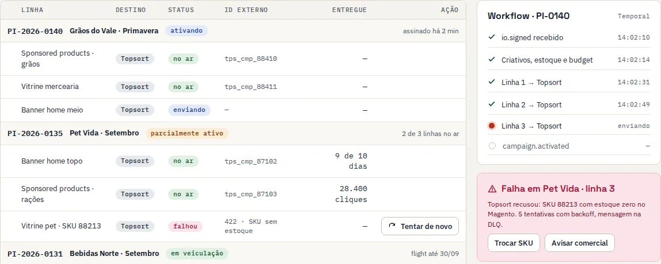Click the assinado há 2 min text
661x264 pixels.
click(431, 30)
